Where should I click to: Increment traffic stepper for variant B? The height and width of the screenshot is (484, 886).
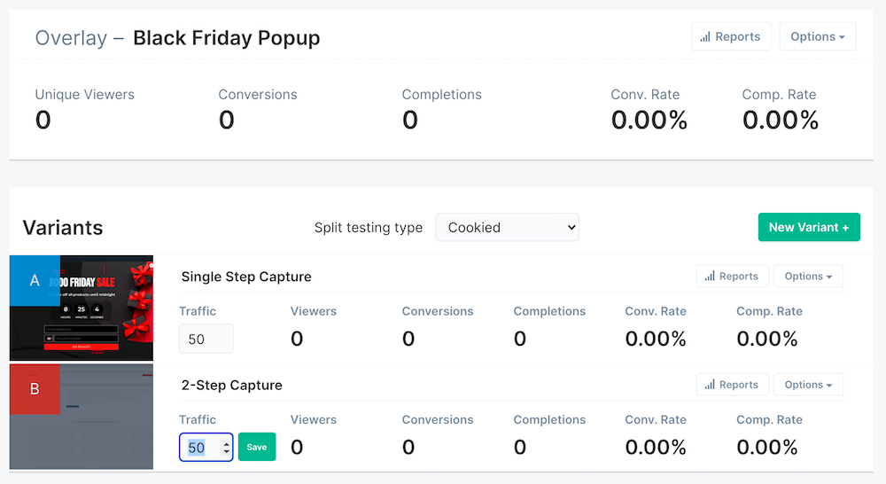pos(226,443)
